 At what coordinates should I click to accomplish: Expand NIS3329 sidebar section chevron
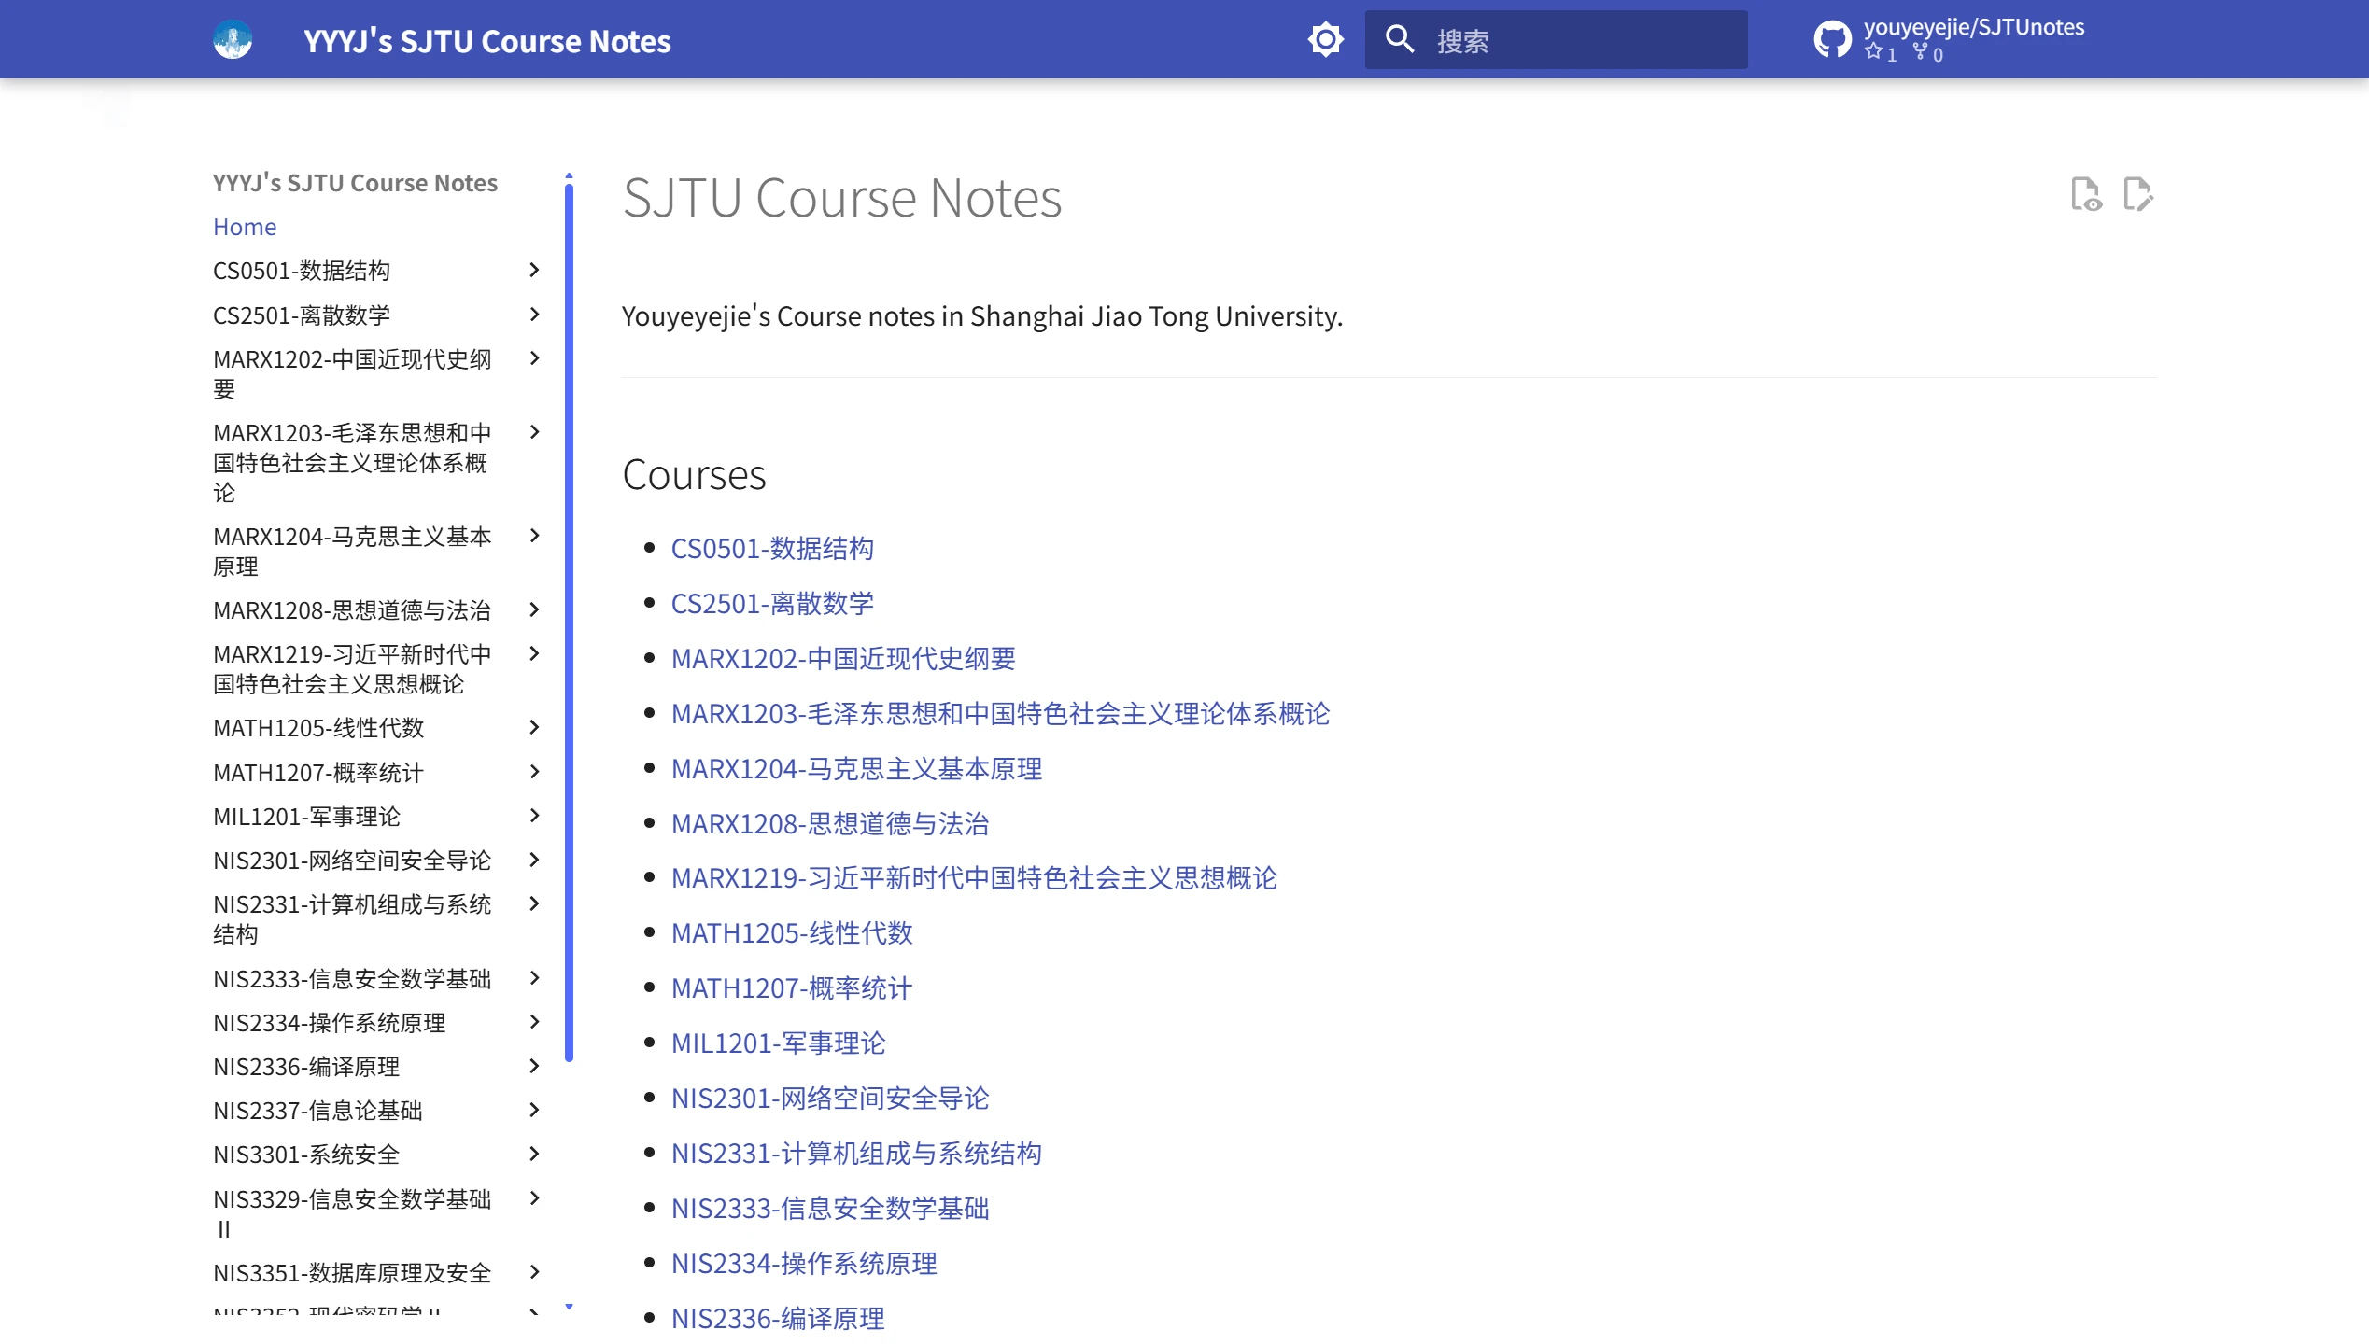534,1198
